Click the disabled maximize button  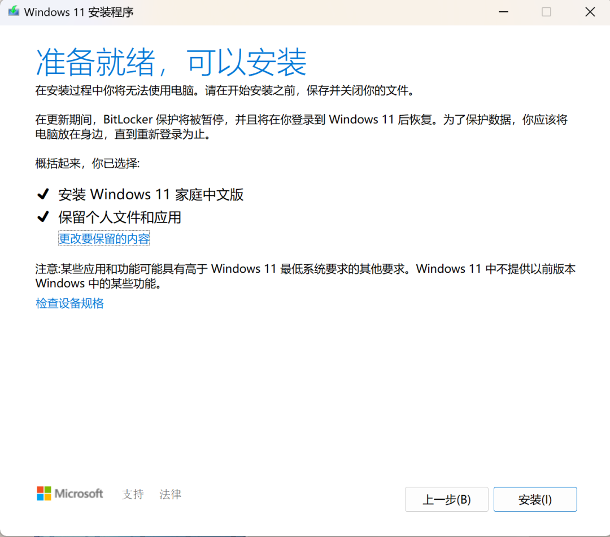[546, 12]
